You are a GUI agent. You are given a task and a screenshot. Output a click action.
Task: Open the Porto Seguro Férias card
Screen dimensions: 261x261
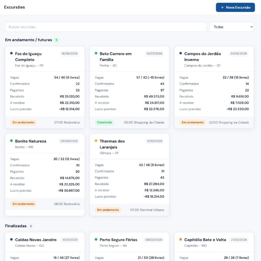(x=129, y=247)
